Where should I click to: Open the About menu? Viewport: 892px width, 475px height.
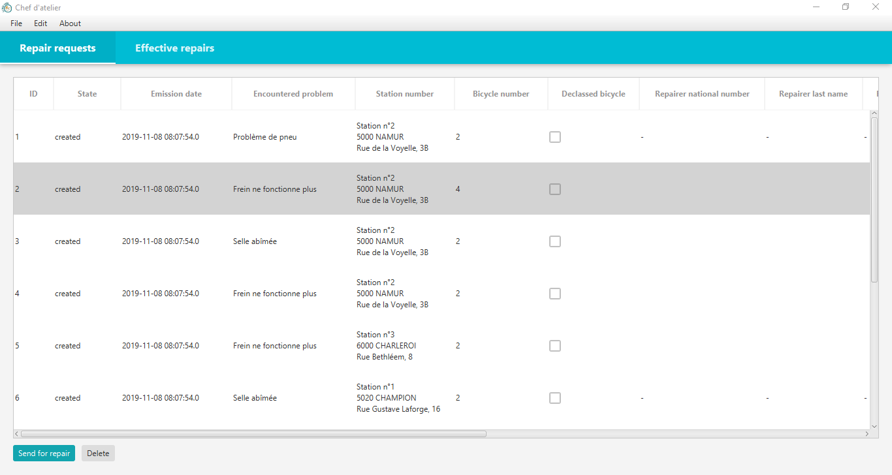[70, 23]
